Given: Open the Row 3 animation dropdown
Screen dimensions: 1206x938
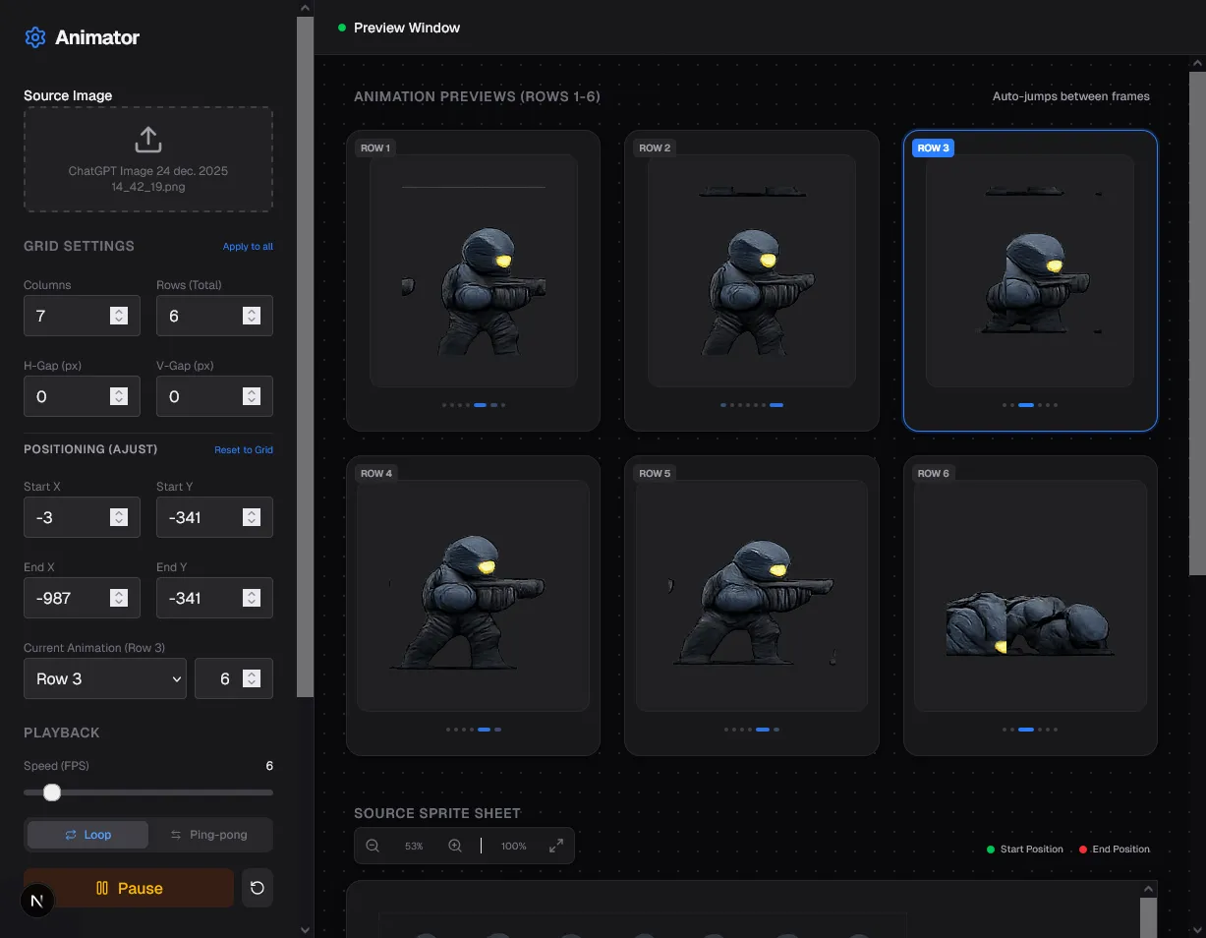Looking at the screenshot, I should pos(104,678).
